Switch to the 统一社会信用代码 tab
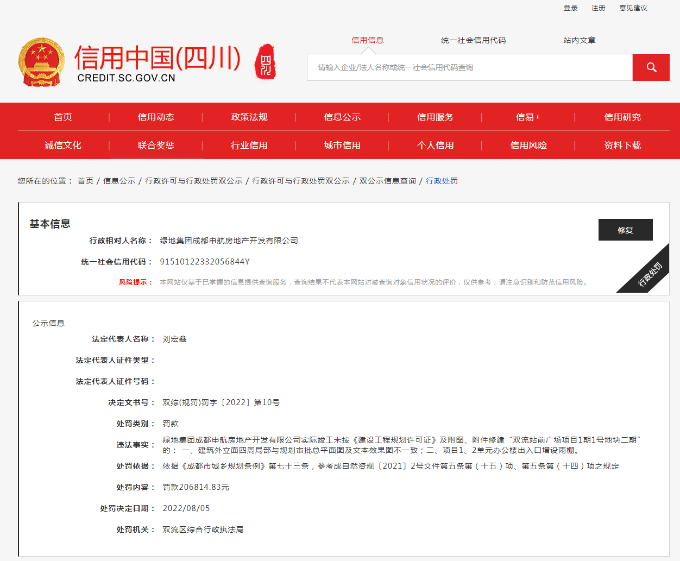 tap(473, 40)
